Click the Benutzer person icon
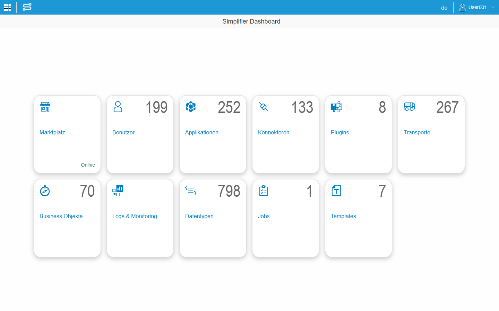499x311 pixels. point(118,107)
